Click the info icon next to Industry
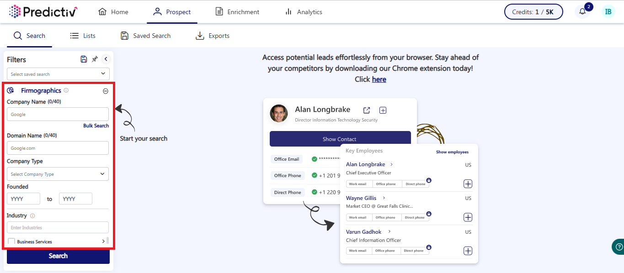624x273 pixels. [32, 215]
